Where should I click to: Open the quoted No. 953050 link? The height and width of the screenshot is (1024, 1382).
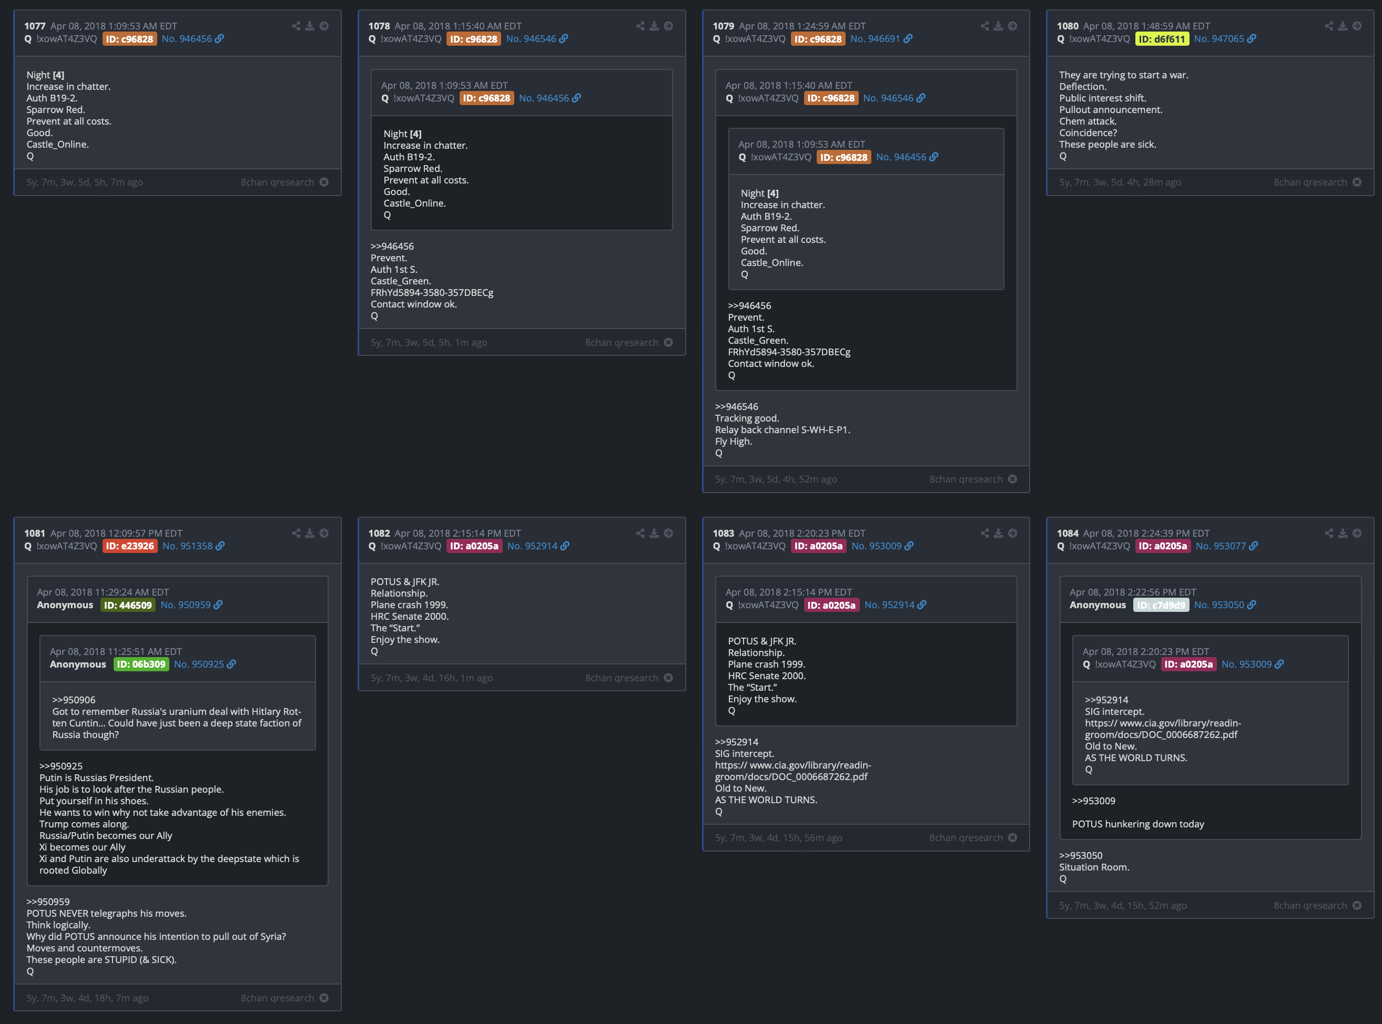click(x=1225, y=605)
